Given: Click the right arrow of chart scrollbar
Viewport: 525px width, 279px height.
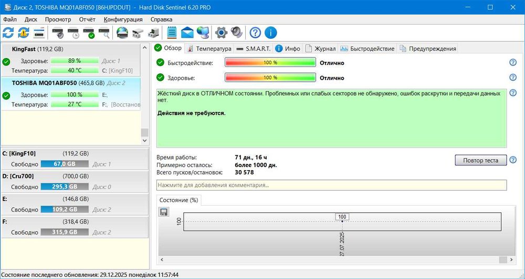Looking at the screenshot, I should (511, 260).
